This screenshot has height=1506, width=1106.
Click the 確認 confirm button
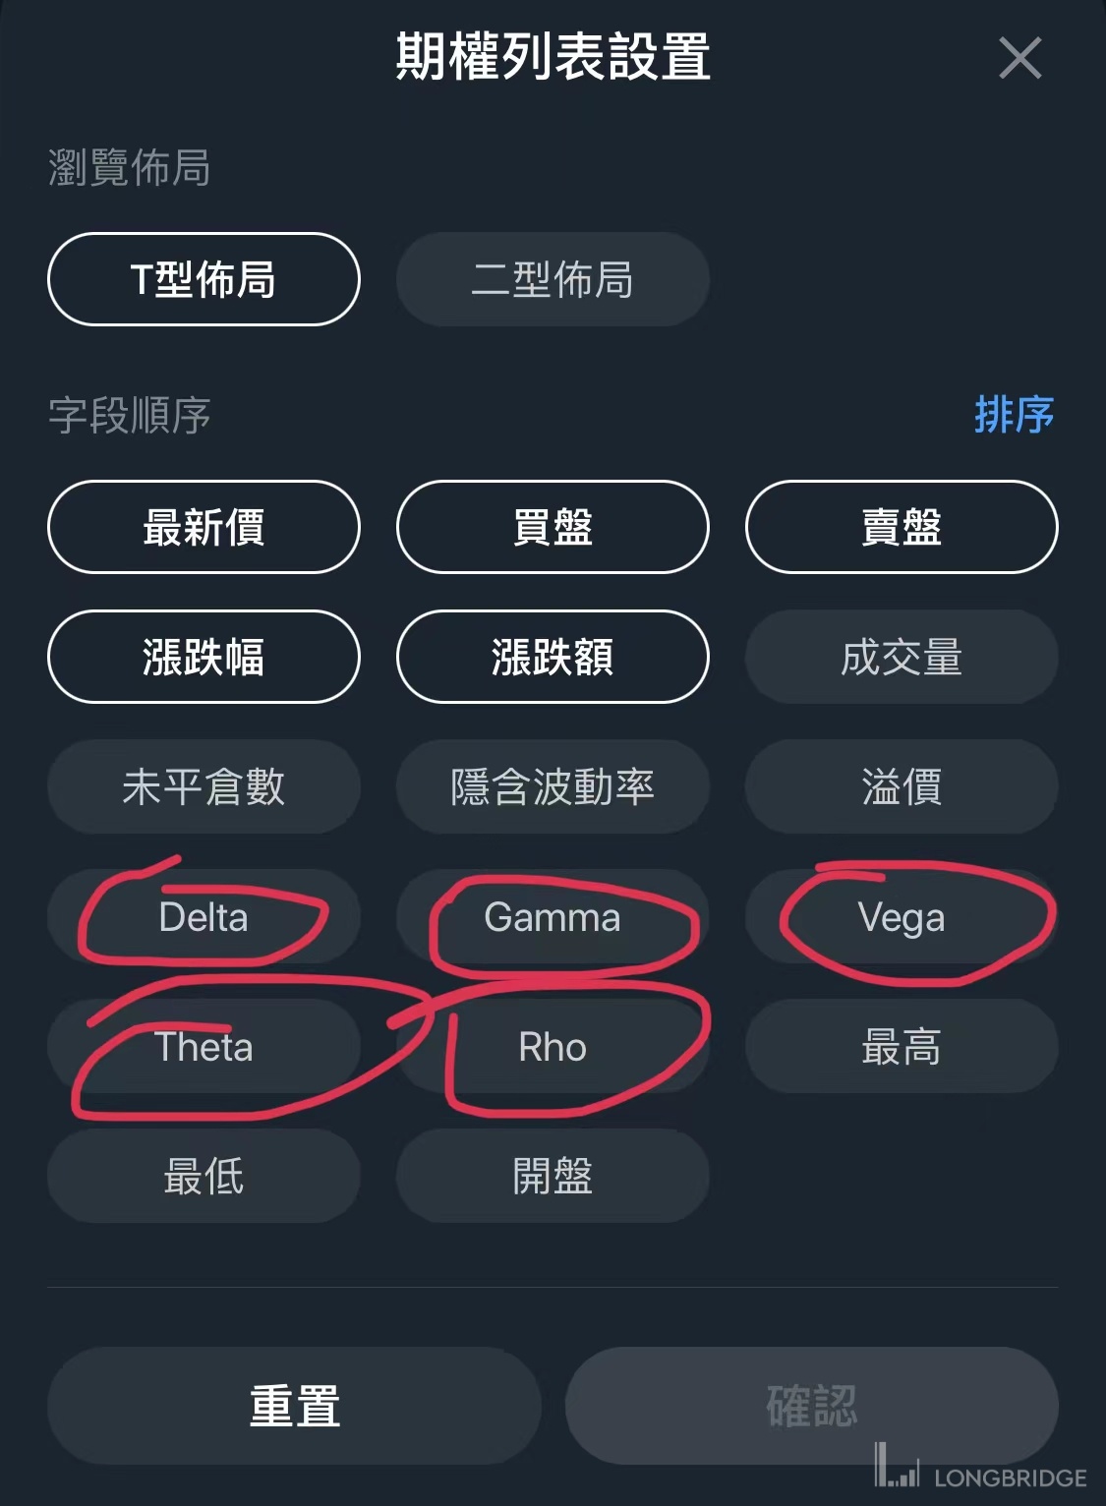click(x=811, y=1406)
